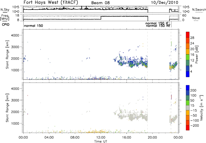The width and height of the screenshot is (206, 143).
Task: Click the '08:00' time axis tick label
Action: click(75, 138)
